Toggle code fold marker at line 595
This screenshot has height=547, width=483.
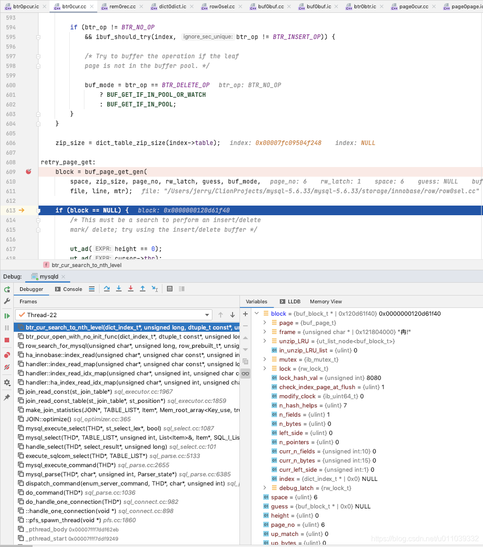click(39, 37)
